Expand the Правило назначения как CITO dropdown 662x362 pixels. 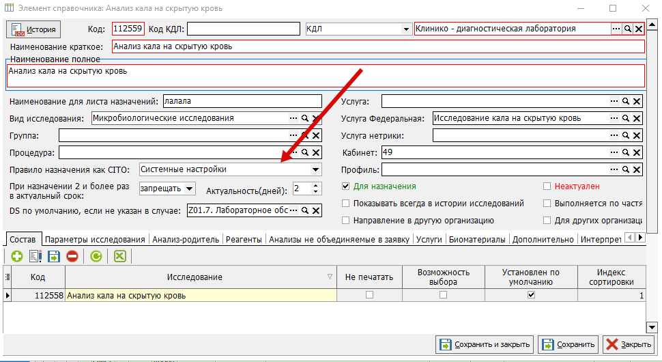pos(315,170)
